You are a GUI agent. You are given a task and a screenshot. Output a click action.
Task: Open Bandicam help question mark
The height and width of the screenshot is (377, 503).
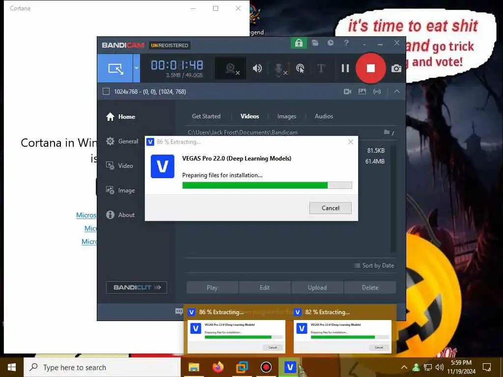click(346, 43)
